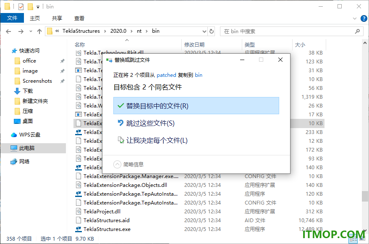
Task: Select the TeklaStructures.aid file icon
Action: [79, 220]
